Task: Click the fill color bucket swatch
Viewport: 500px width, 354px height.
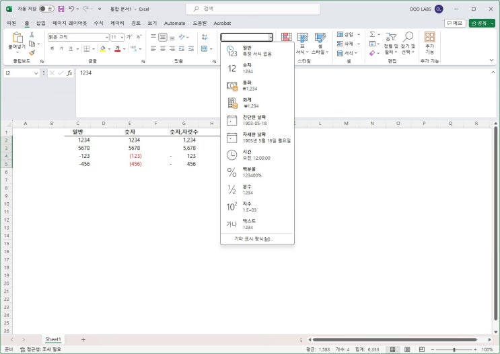Action: [x=103, y=49]
